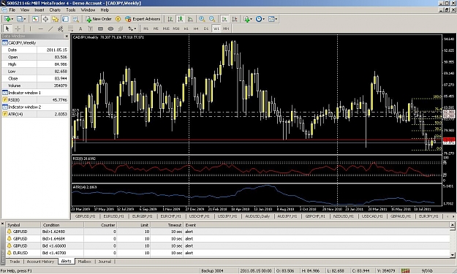Viewport: 457px width, 274px height.
Task: Select the EURUSD alert row
Action: coord(228,253)
